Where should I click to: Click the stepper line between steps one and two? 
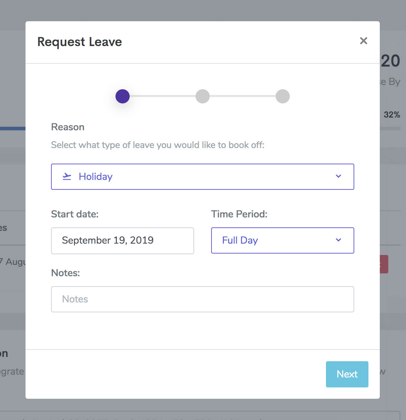click(x=163, y=96)
